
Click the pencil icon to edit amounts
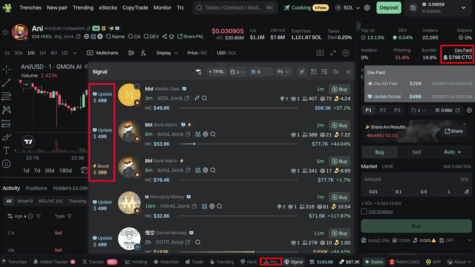pos(467,192)
